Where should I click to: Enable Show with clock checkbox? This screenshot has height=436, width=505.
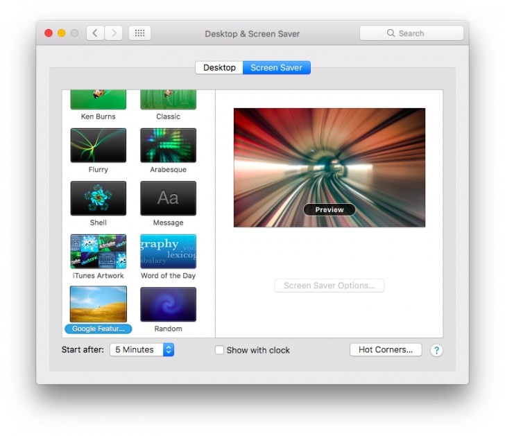click(219, 350)
